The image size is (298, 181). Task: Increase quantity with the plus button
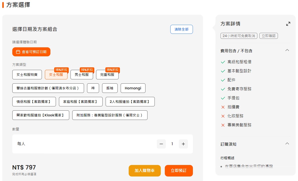point(183,144)
